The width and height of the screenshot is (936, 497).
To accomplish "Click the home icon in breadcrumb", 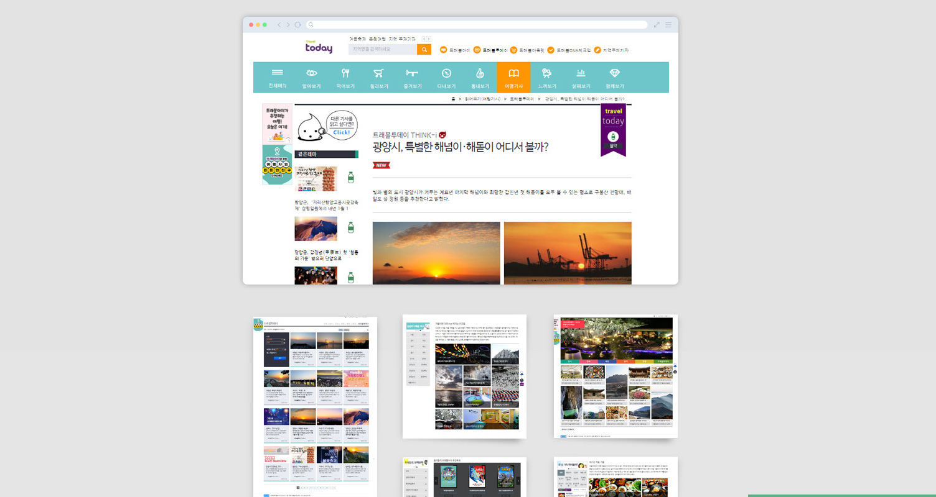I will 453,99.
